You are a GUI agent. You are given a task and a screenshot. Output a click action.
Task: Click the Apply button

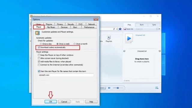coord(78,102)
